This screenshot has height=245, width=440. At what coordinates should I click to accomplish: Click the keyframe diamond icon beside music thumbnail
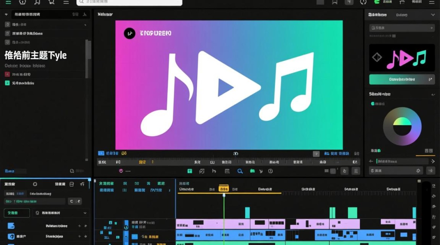[377, 58]
